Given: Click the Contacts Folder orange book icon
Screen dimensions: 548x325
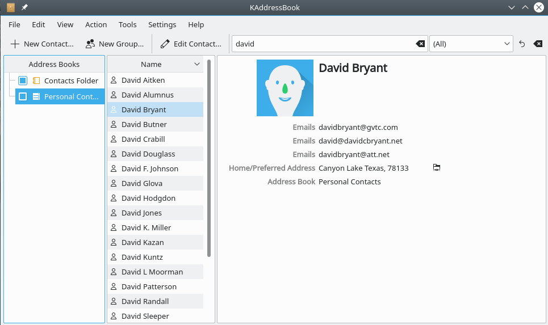Looking at the screenshot, I should [36, 81].
